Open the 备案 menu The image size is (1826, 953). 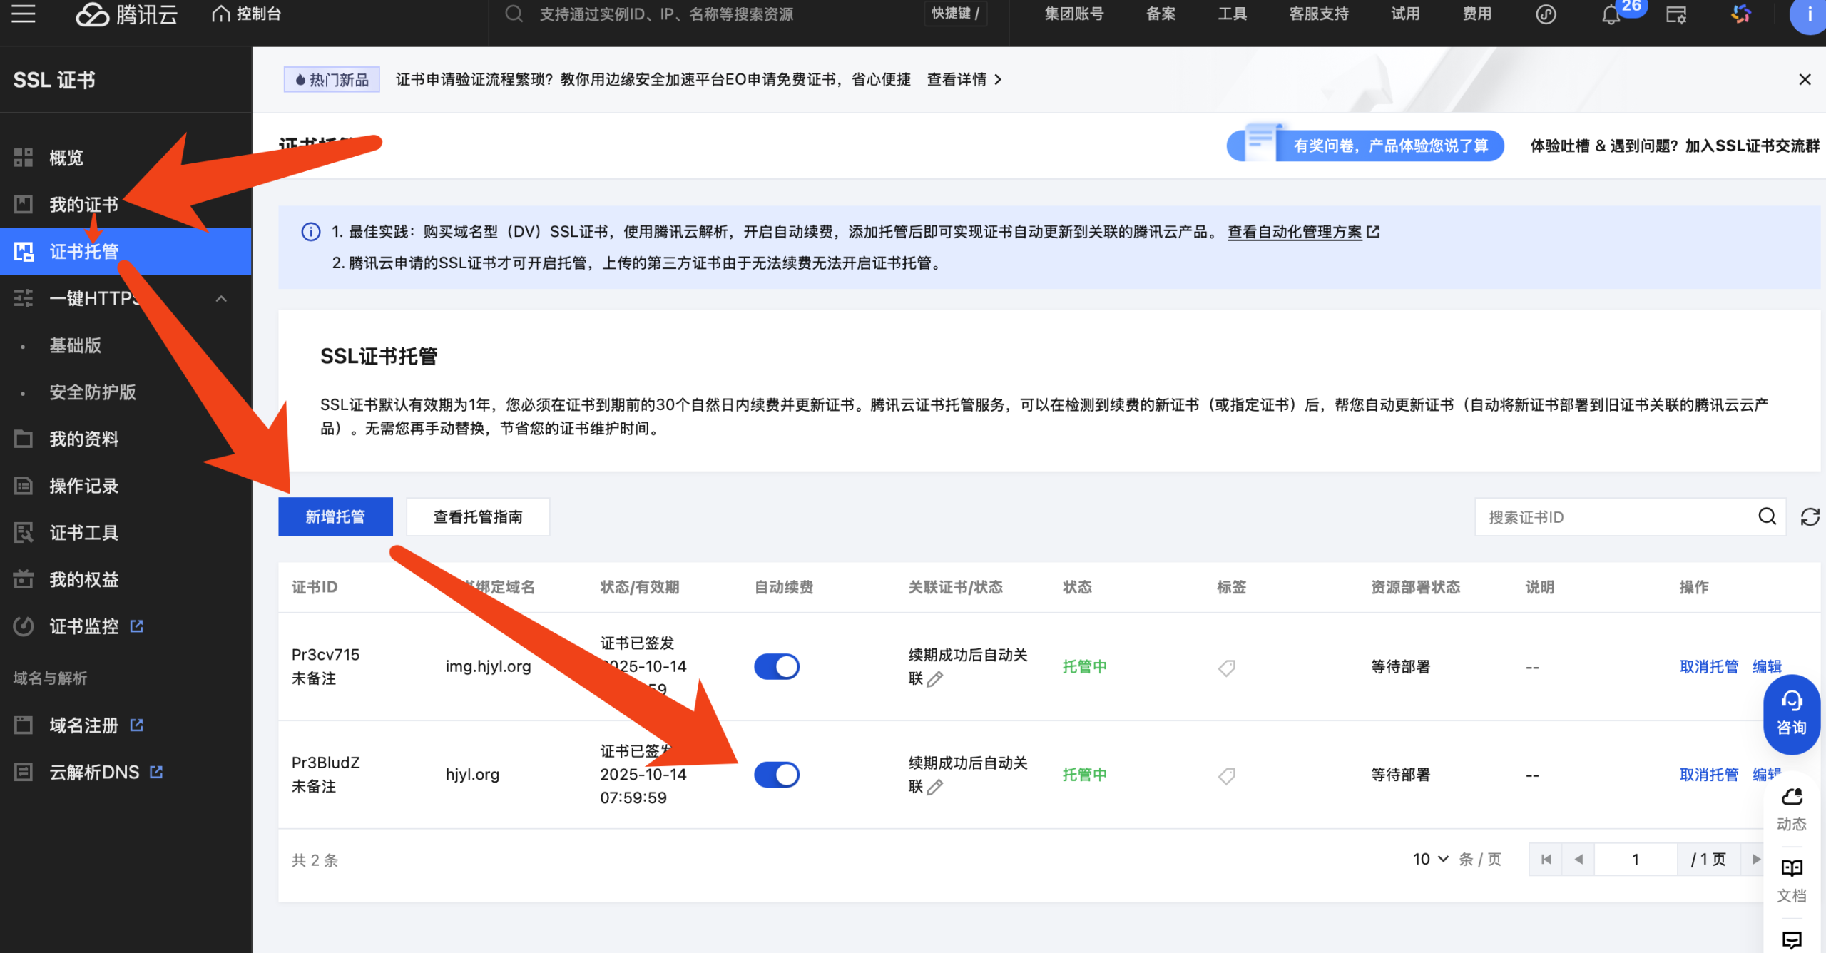1161,14
